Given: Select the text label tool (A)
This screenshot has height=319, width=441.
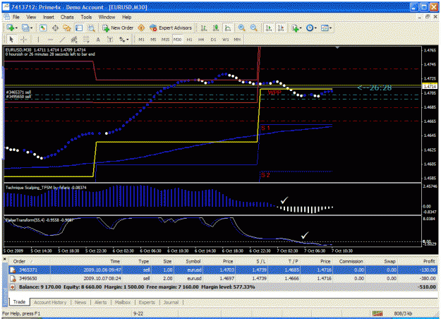Looking at the screenshot, I should (x=98, y=40).
